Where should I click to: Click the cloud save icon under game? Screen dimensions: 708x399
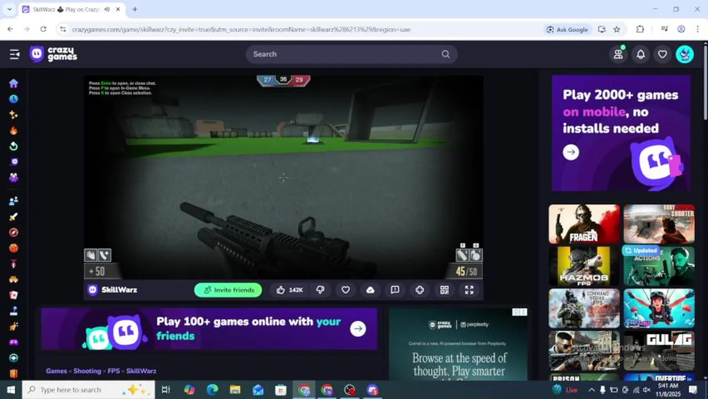(x=370, y=290)
